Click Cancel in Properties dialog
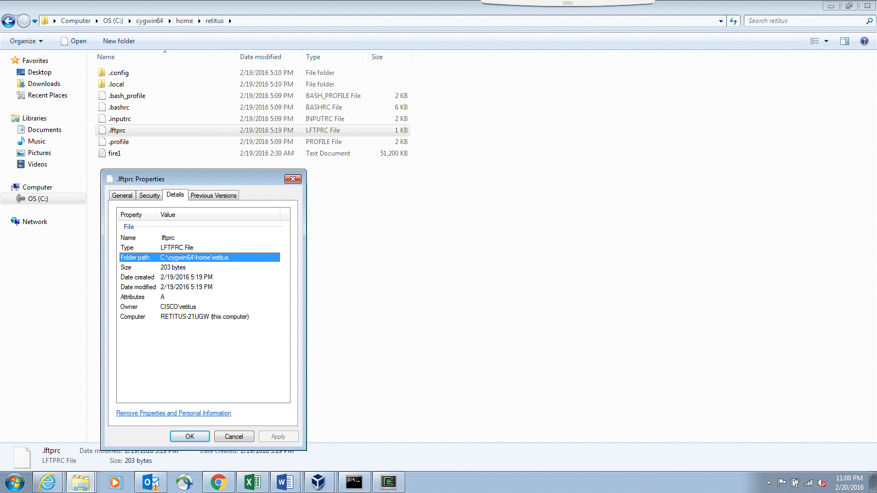The width and height of the screenshot is (877, 493). [234, 437]
